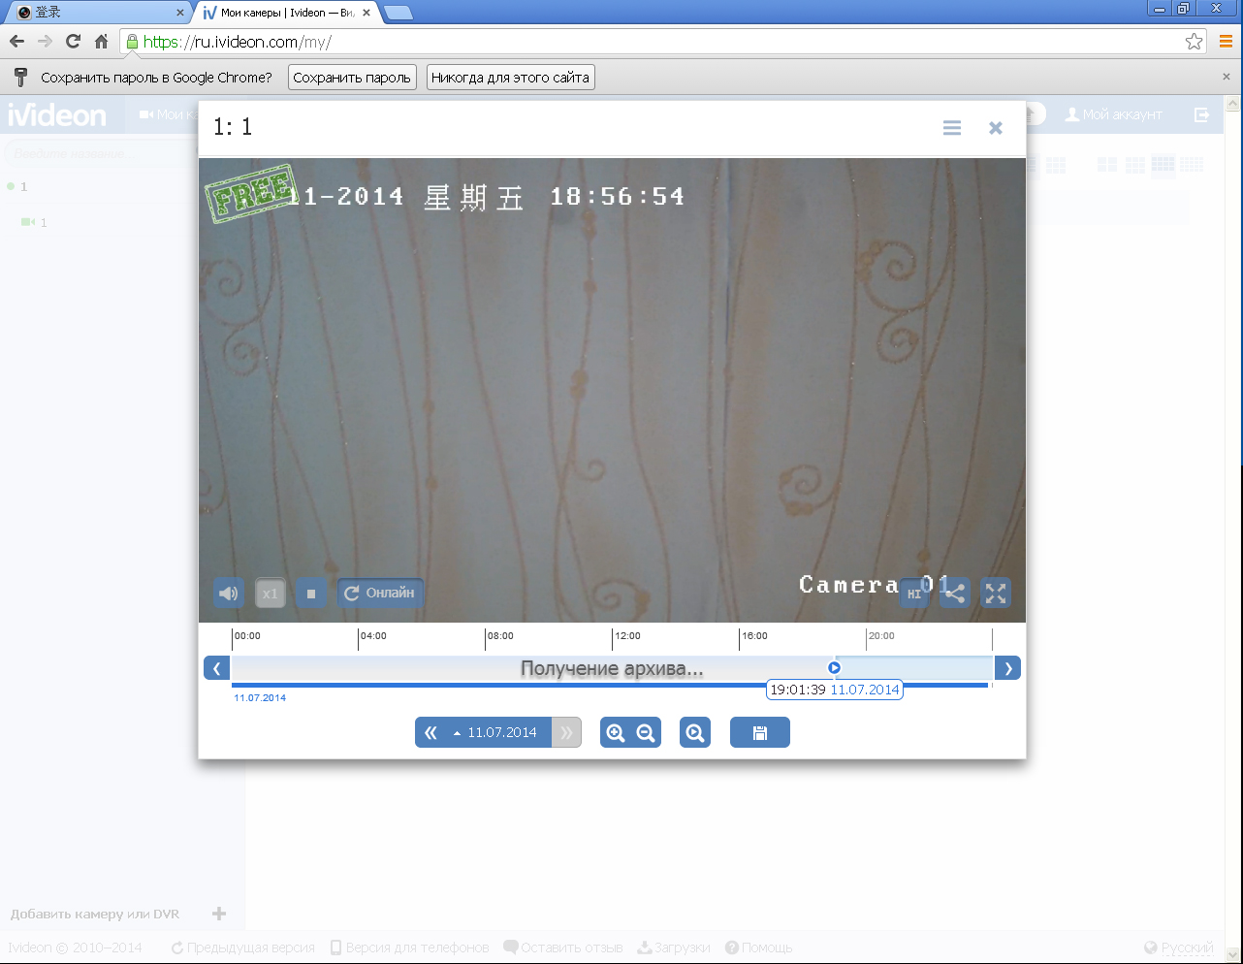
Task: Open browser home page
Action: click(x=101, y=42)
